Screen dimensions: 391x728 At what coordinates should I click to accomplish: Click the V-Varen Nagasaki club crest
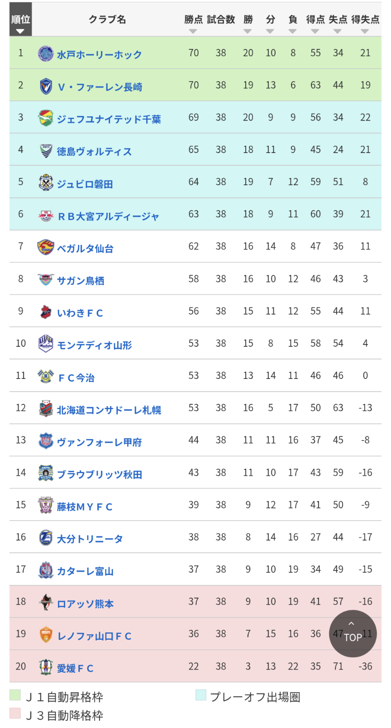pyautogui.click(x=46, y=86)
